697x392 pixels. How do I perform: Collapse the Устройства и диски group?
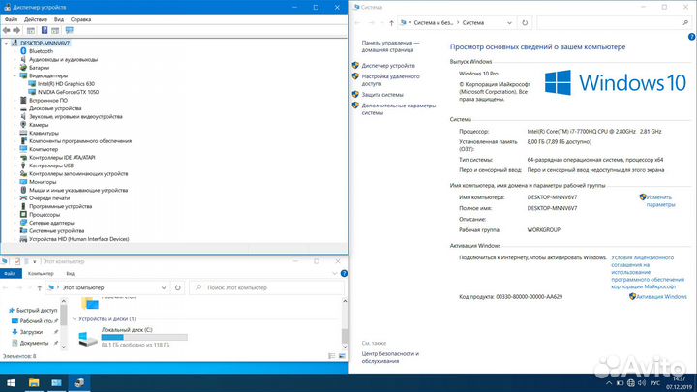(75, 318)
